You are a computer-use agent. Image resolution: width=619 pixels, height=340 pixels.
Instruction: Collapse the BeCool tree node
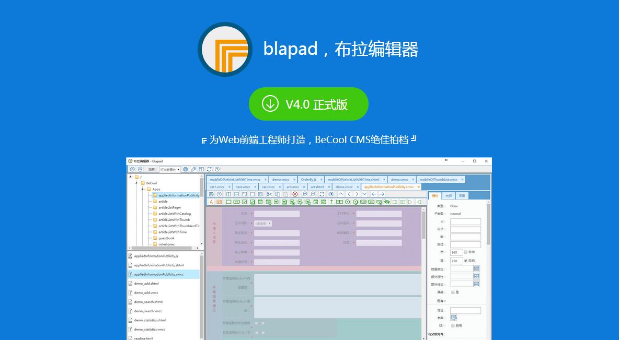tap(136, 183)
